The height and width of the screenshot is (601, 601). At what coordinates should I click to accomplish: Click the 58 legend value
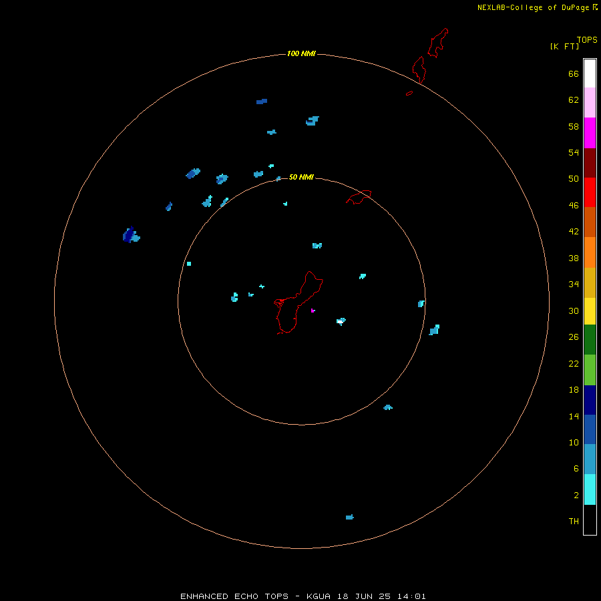(574, 126)
